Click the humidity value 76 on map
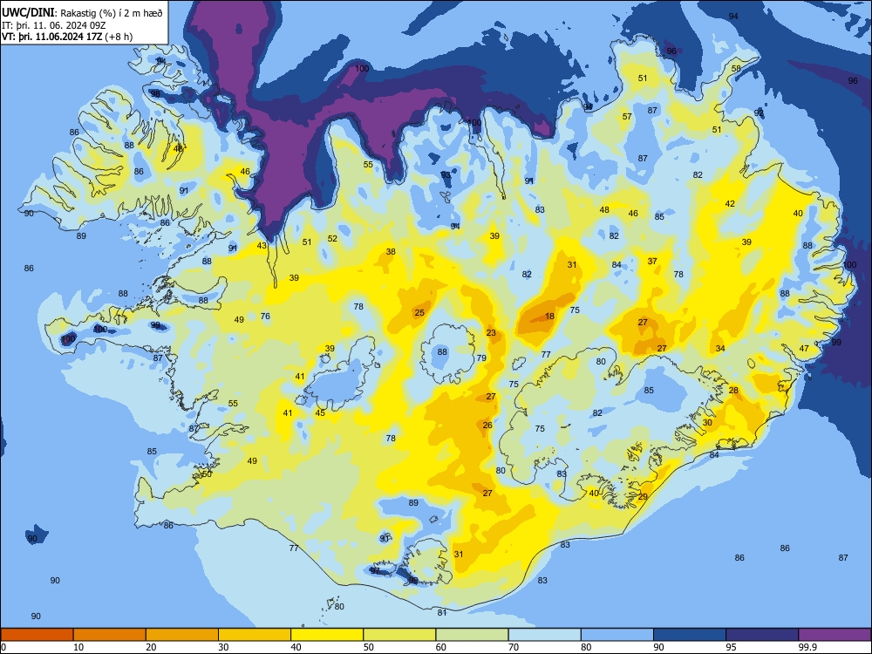This screenshot has width=872, height=654. coord(265,317)
